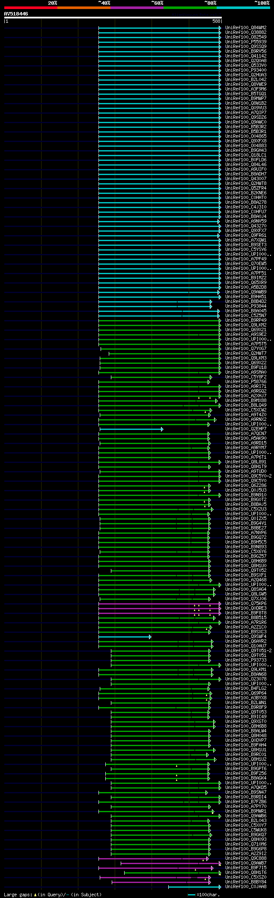The width and height of the screenshot is (274, 898).
Task: Click the hit label UniRef100_B9MWP7
Action: (246, 99)
